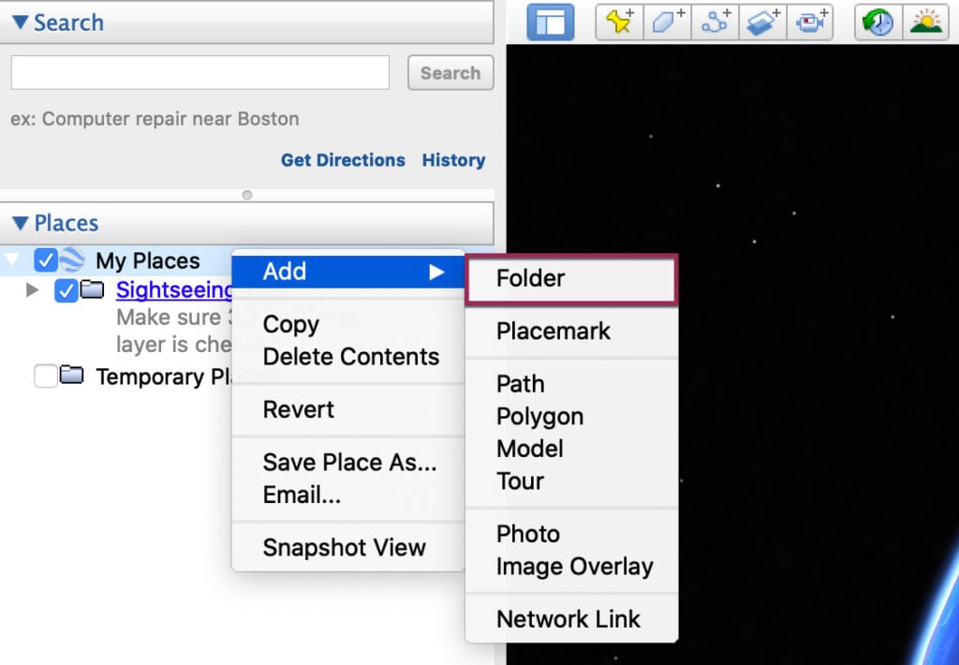Collapse the Search panel header
959x665 pixels.
21,22
